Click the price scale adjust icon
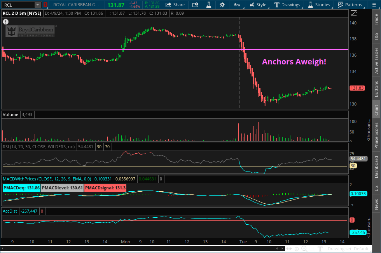 tap(353, 13)
